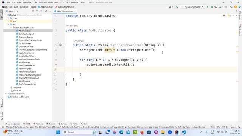Collapse com.davidtech.basics package
The height and width of the screenshot is (136, 242).
coord(11,28)
